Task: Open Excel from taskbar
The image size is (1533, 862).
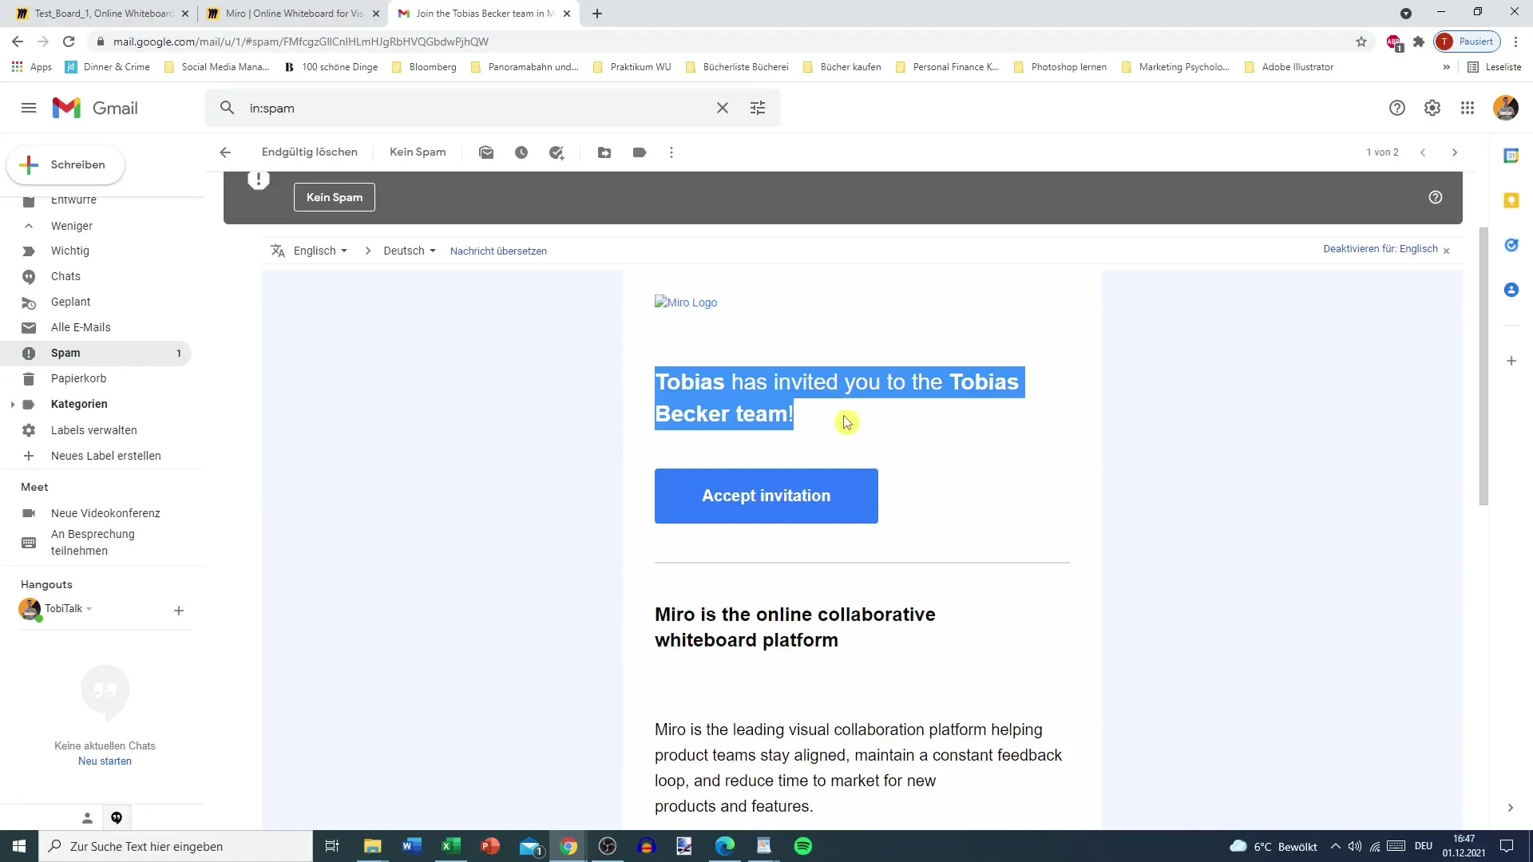Action: pyautogui.click(x=450, y=846)
